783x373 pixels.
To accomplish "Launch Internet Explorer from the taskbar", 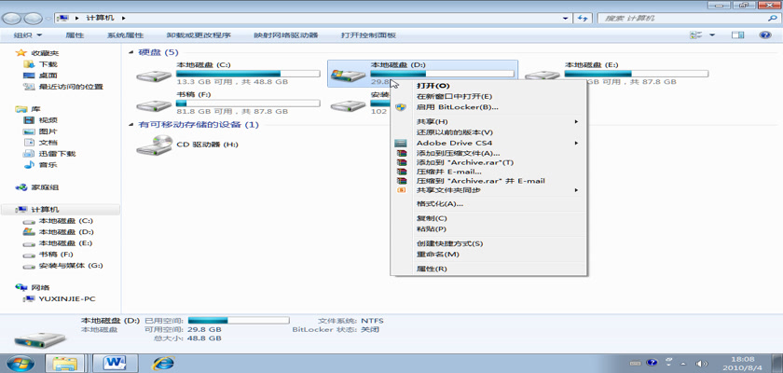I will tap(164, 361).
